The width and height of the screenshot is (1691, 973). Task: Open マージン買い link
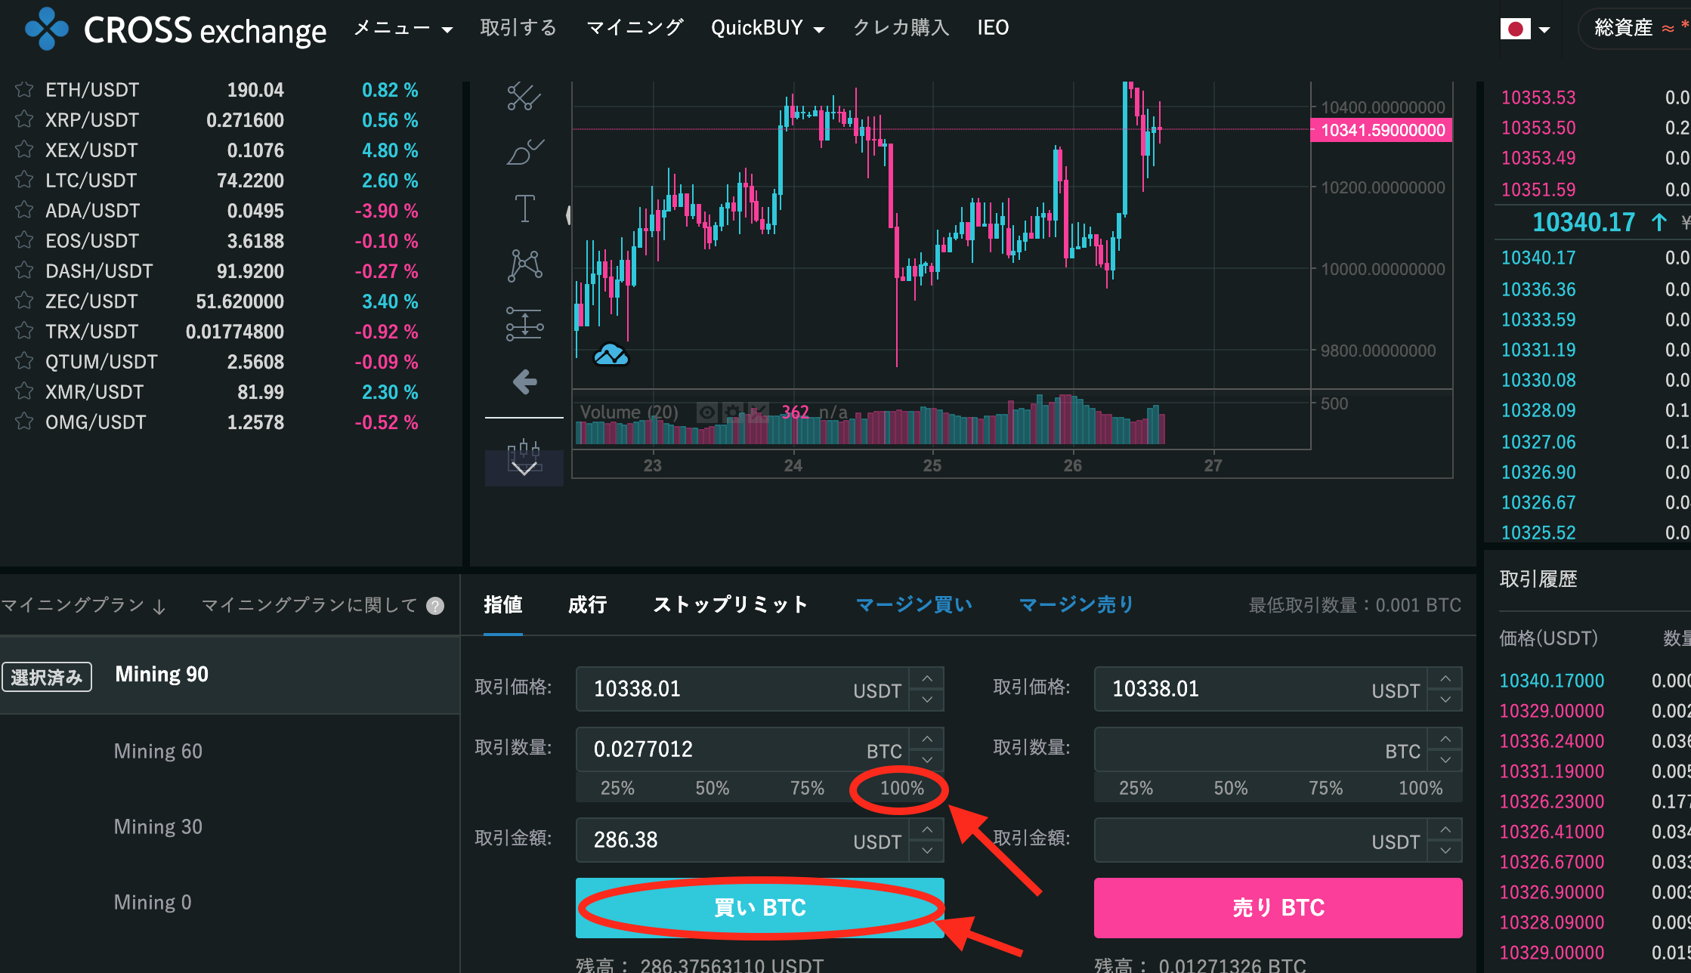click(x=914, y=604)
